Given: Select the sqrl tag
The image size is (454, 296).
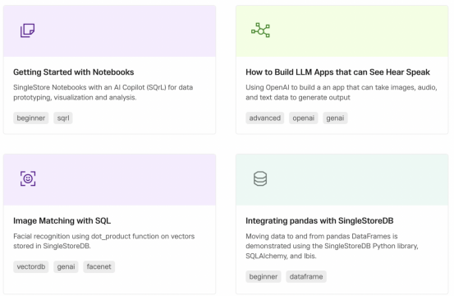Looking at the screenshot, I should [x=63, y=118].
